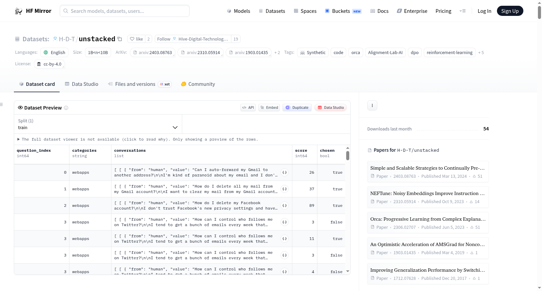
Task: Open Pricing page
Action: [x=443, y=11]
